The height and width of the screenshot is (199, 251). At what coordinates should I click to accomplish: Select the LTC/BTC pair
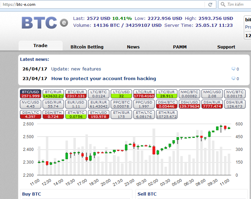click(99, 94)
